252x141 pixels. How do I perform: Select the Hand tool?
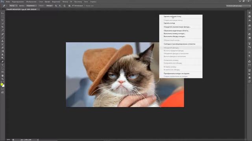pyautogui.click(x=2, y=76)
